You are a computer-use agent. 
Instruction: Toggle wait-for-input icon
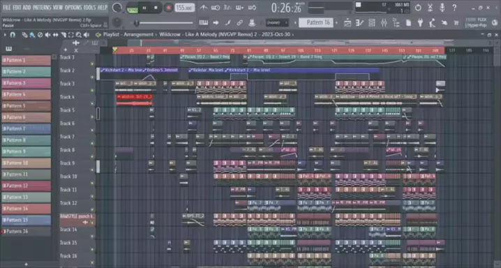[216, 8]
